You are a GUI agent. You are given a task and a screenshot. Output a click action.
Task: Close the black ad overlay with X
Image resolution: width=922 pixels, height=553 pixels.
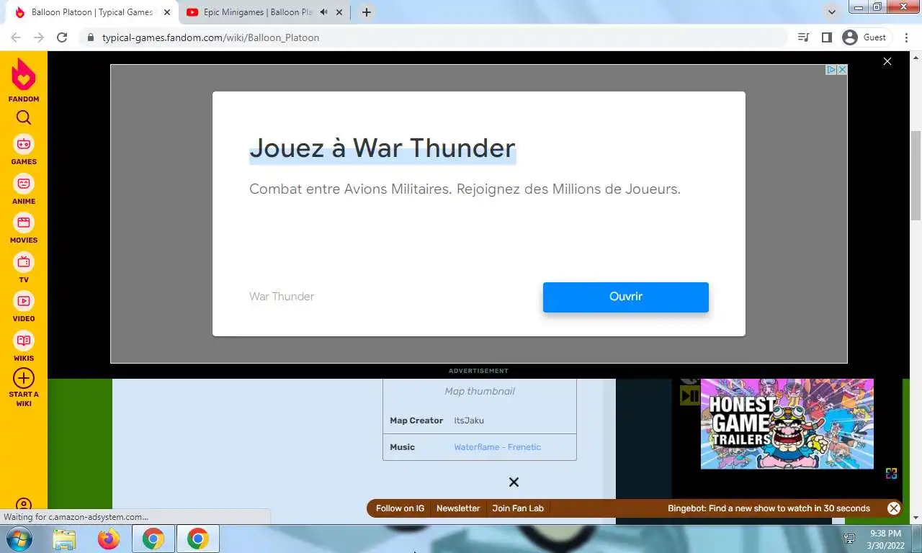[887, 61]
